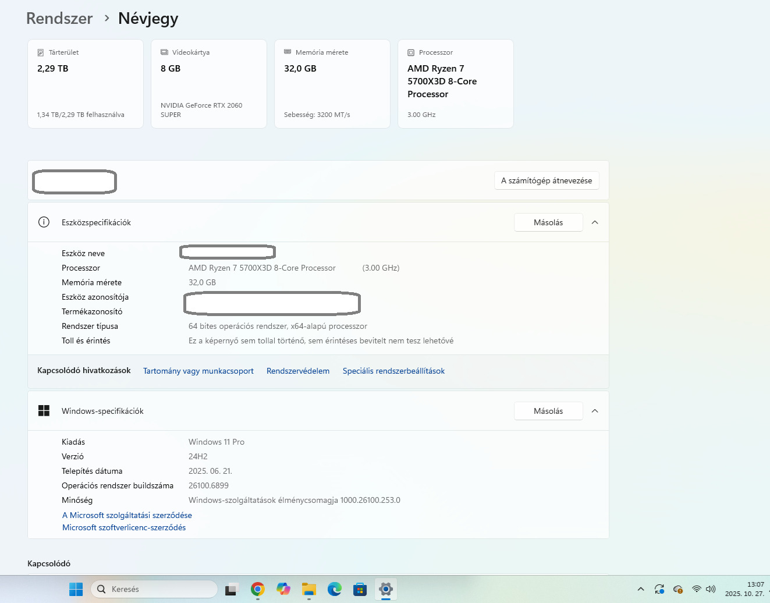Open Microsoft szoftverlicenc-szerződés link
Screen dimensions: 770x603
coord(124,527)
